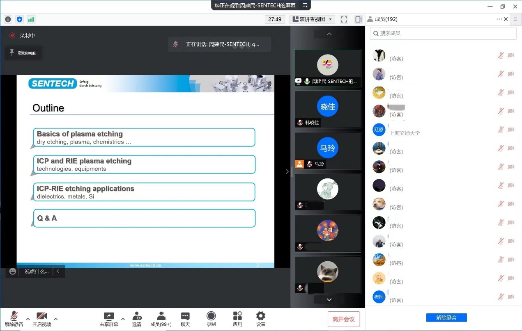This screenshot has width=522, height=331.
Task: Unmute microphone in bottom toolbar
Action: click(14, 319)
